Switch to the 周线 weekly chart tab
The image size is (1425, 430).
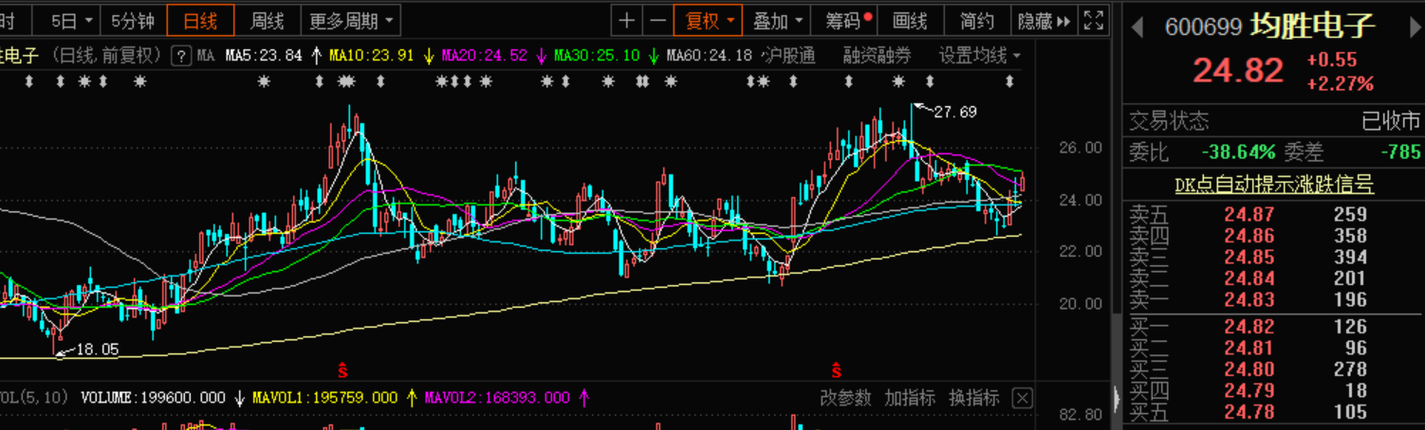pyautogui.click(x=268, y=20)
